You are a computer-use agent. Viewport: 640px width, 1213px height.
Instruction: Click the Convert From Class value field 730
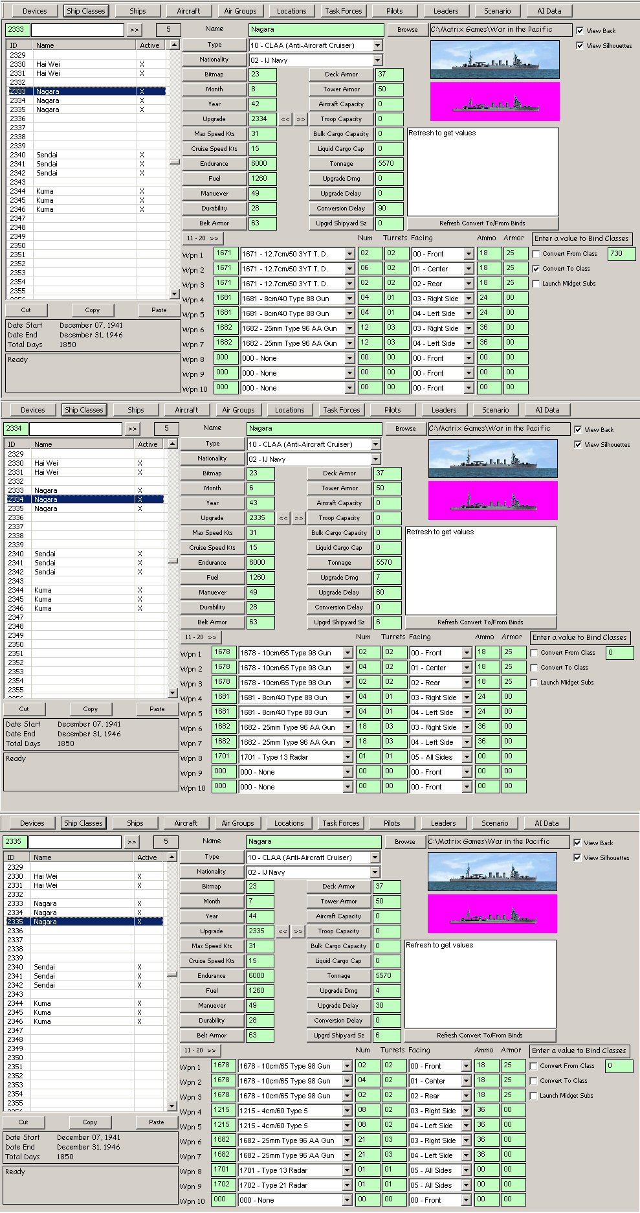621,254
